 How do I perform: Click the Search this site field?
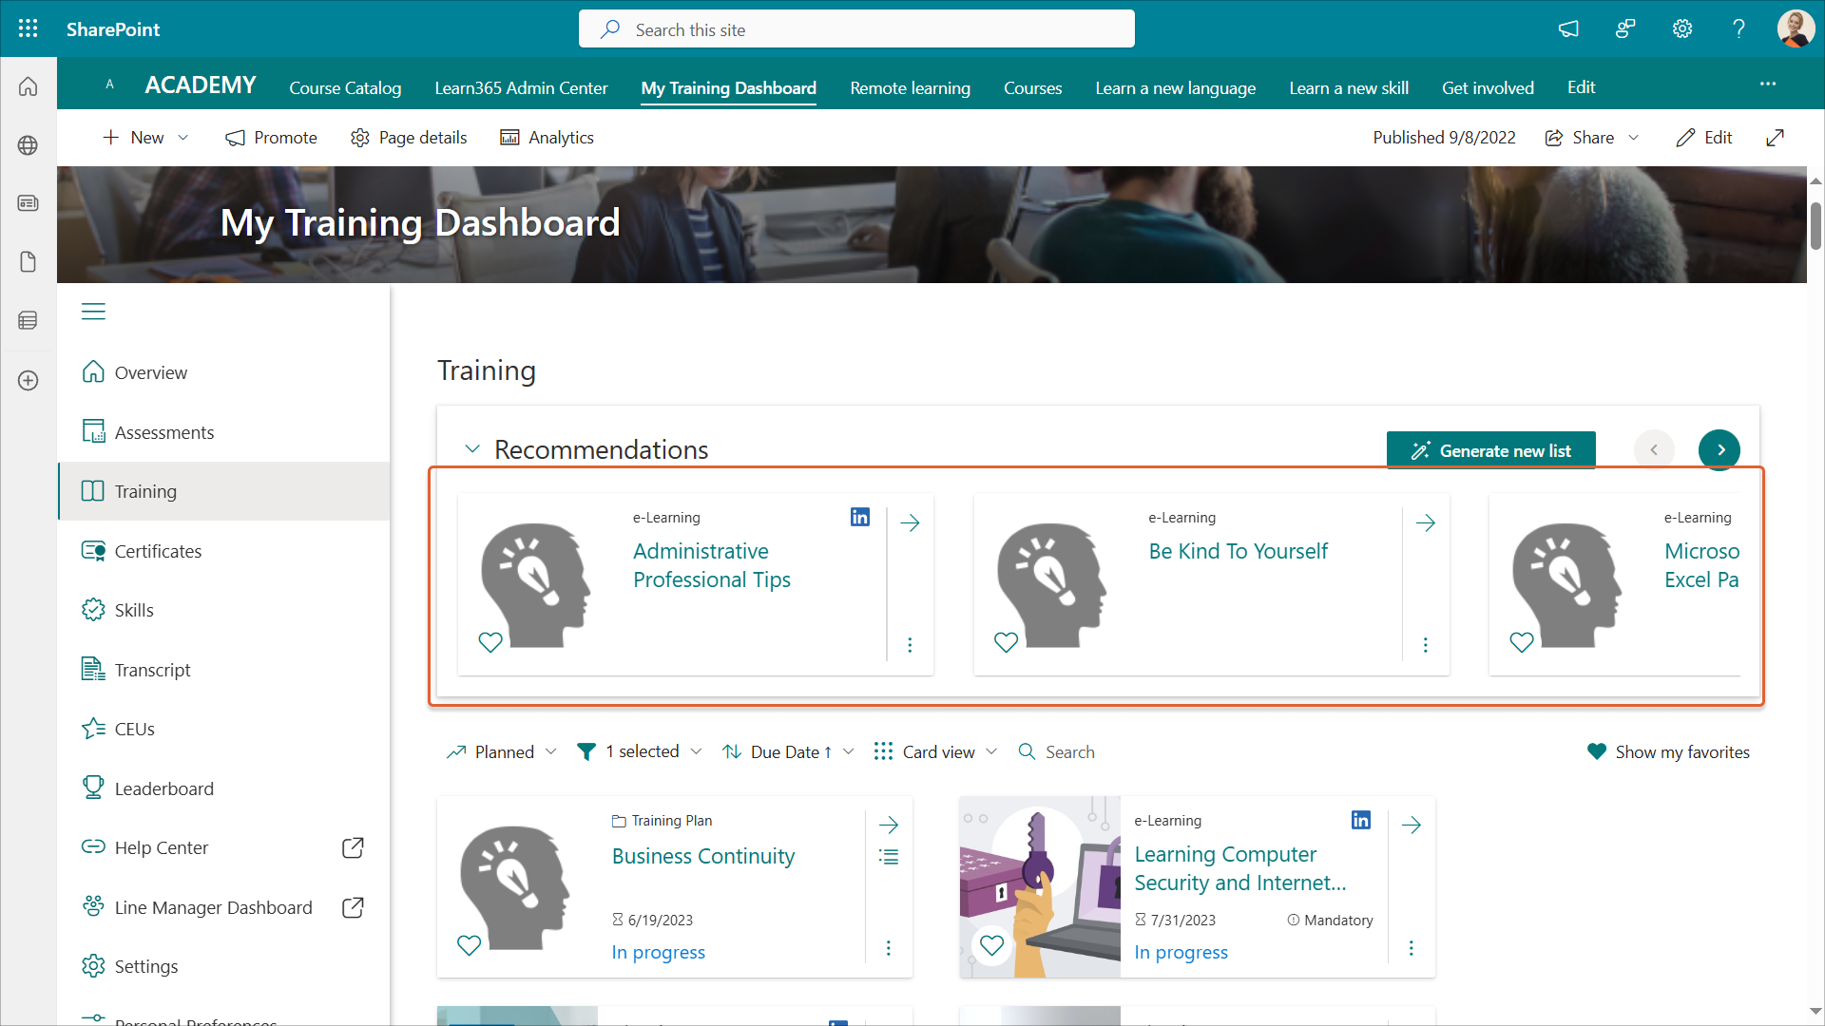click(x=855, y=29)
